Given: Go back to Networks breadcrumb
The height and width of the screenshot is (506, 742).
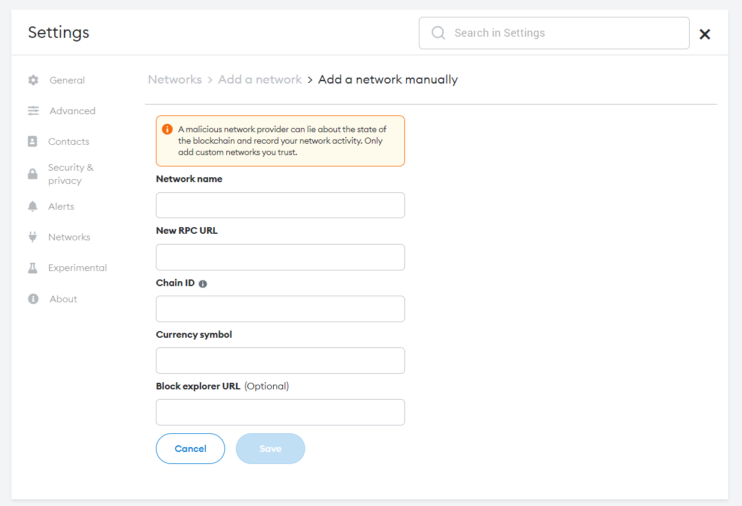Looking at the screenshot, I should pos(175,79).
